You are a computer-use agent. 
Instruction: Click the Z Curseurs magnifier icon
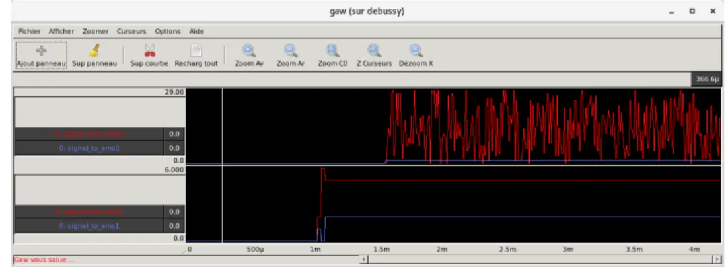(374, 50)
